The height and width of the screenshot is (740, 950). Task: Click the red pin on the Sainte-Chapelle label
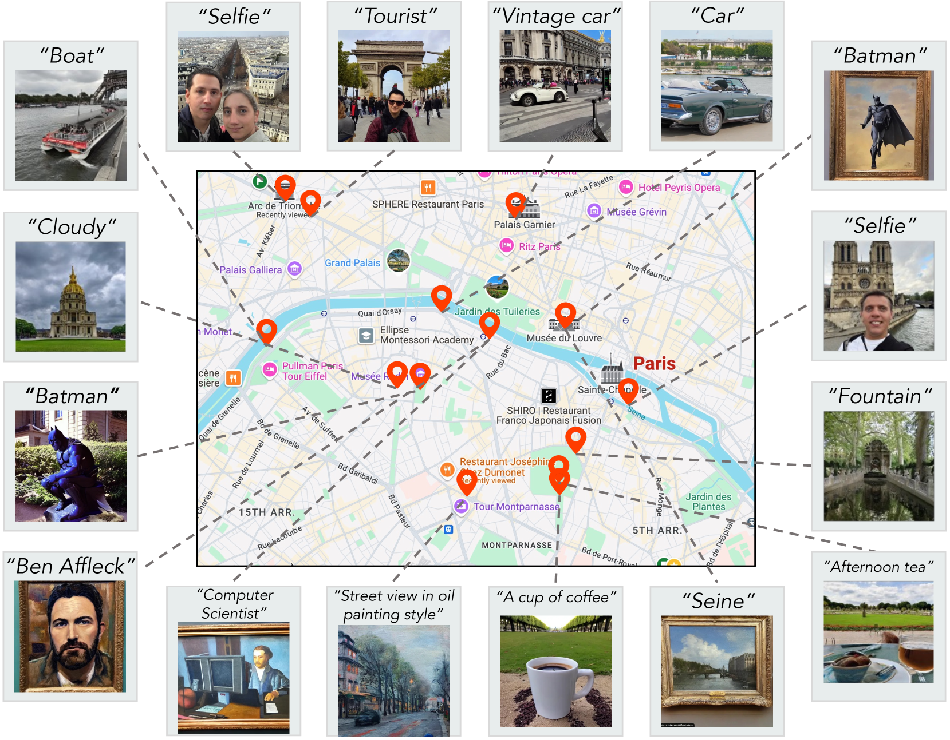click(628, 391)
